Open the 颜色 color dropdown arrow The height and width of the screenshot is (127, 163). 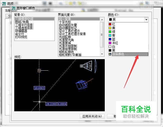click(146, 20)
